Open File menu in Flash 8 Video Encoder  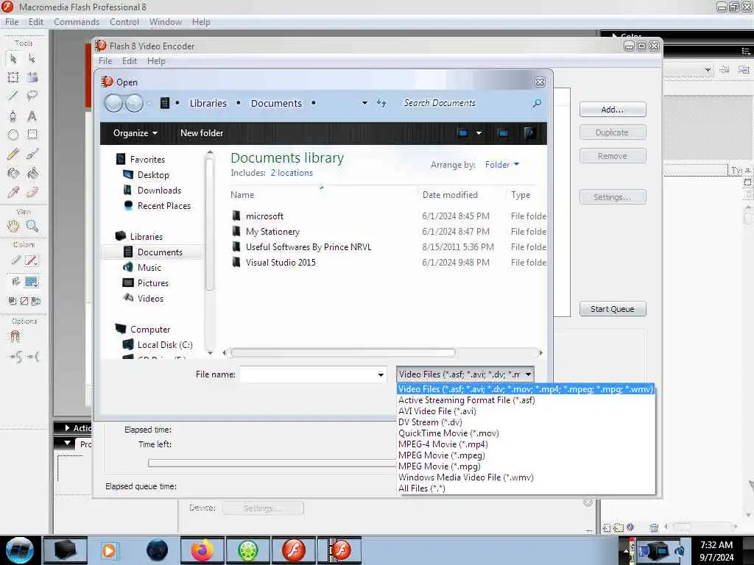105,61
